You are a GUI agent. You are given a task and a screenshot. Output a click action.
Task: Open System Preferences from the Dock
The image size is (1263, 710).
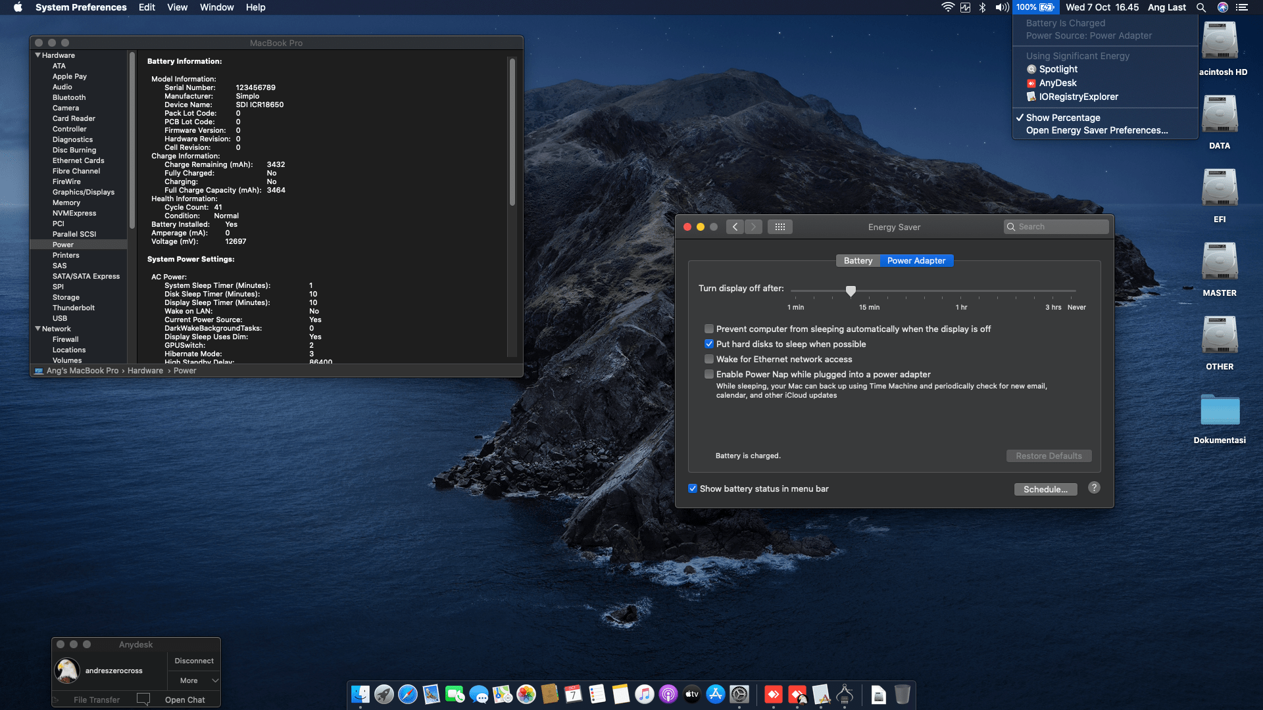tap(739, 694)
